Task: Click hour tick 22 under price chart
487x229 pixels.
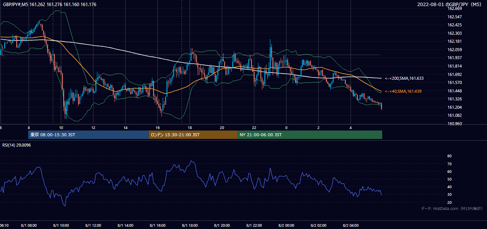Action: pos(254,127)
